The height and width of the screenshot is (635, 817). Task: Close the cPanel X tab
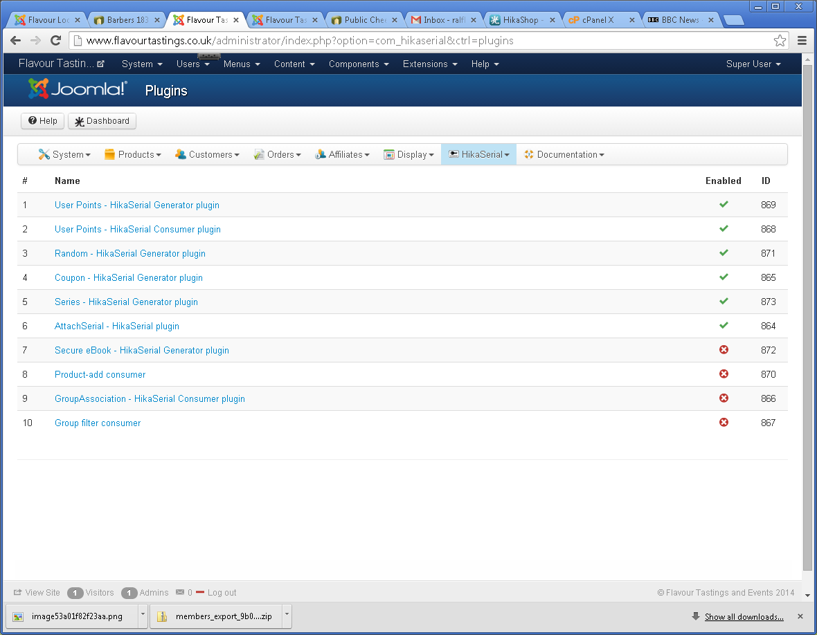click(x=631, y=20)
